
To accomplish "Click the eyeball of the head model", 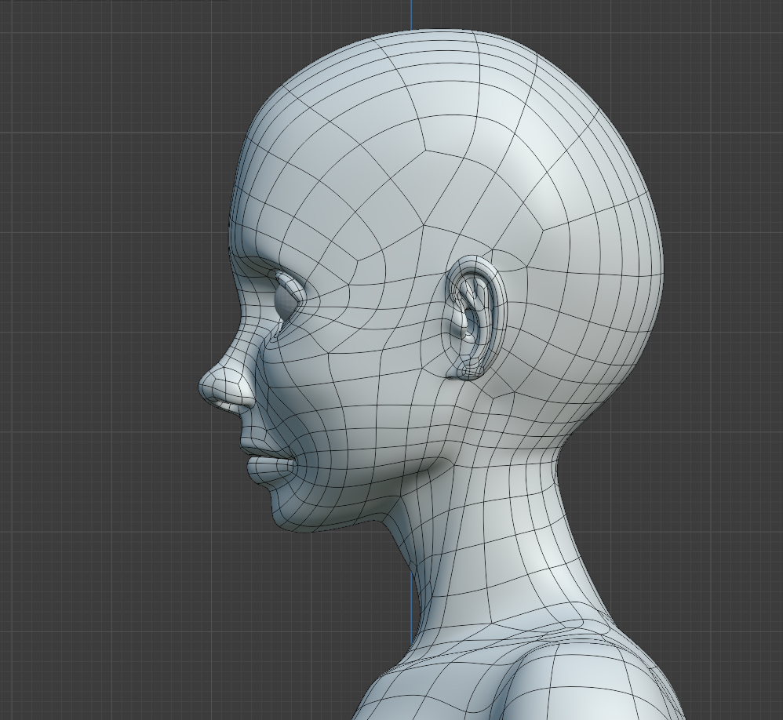I will coord(286,303).
